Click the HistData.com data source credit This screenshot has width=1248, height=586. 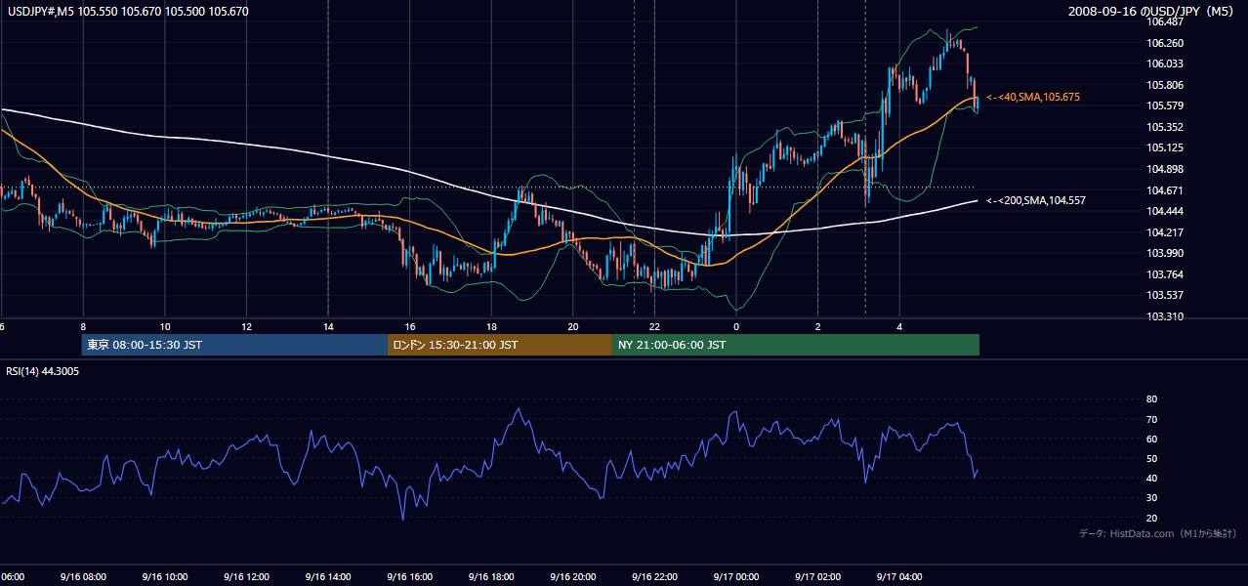(1158, 533)
